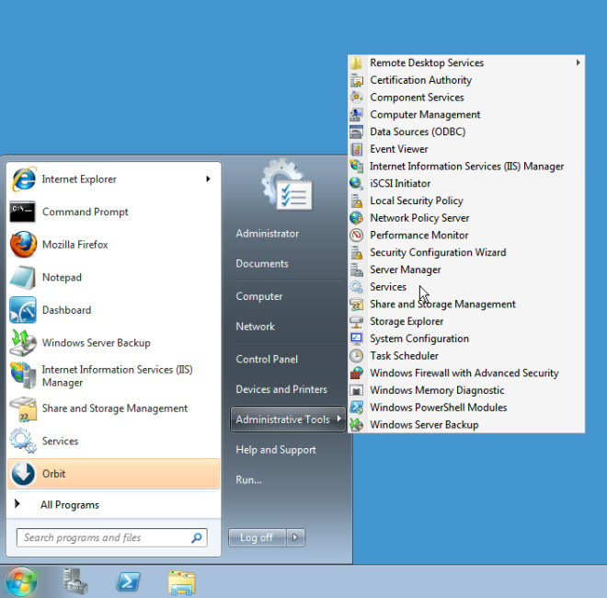Open Certification Authority icon in the submenu

pyautogui.click(x=356, y=80)
